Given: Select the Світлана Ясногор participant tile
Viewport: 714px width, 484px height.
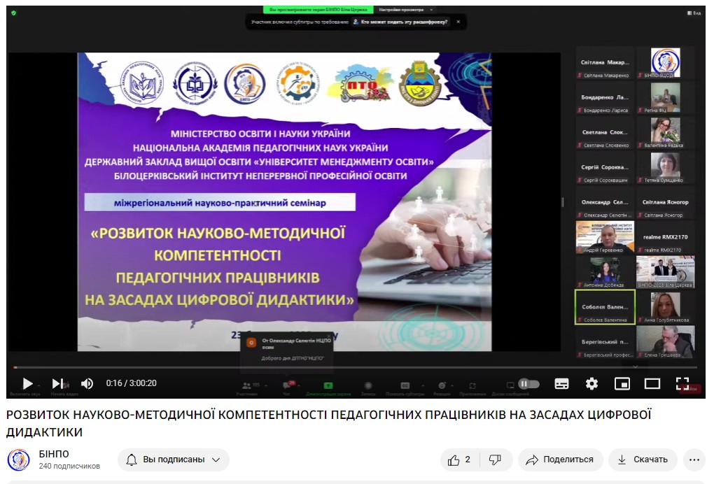Looking at the screenshot, I should [x=665, y=202].
